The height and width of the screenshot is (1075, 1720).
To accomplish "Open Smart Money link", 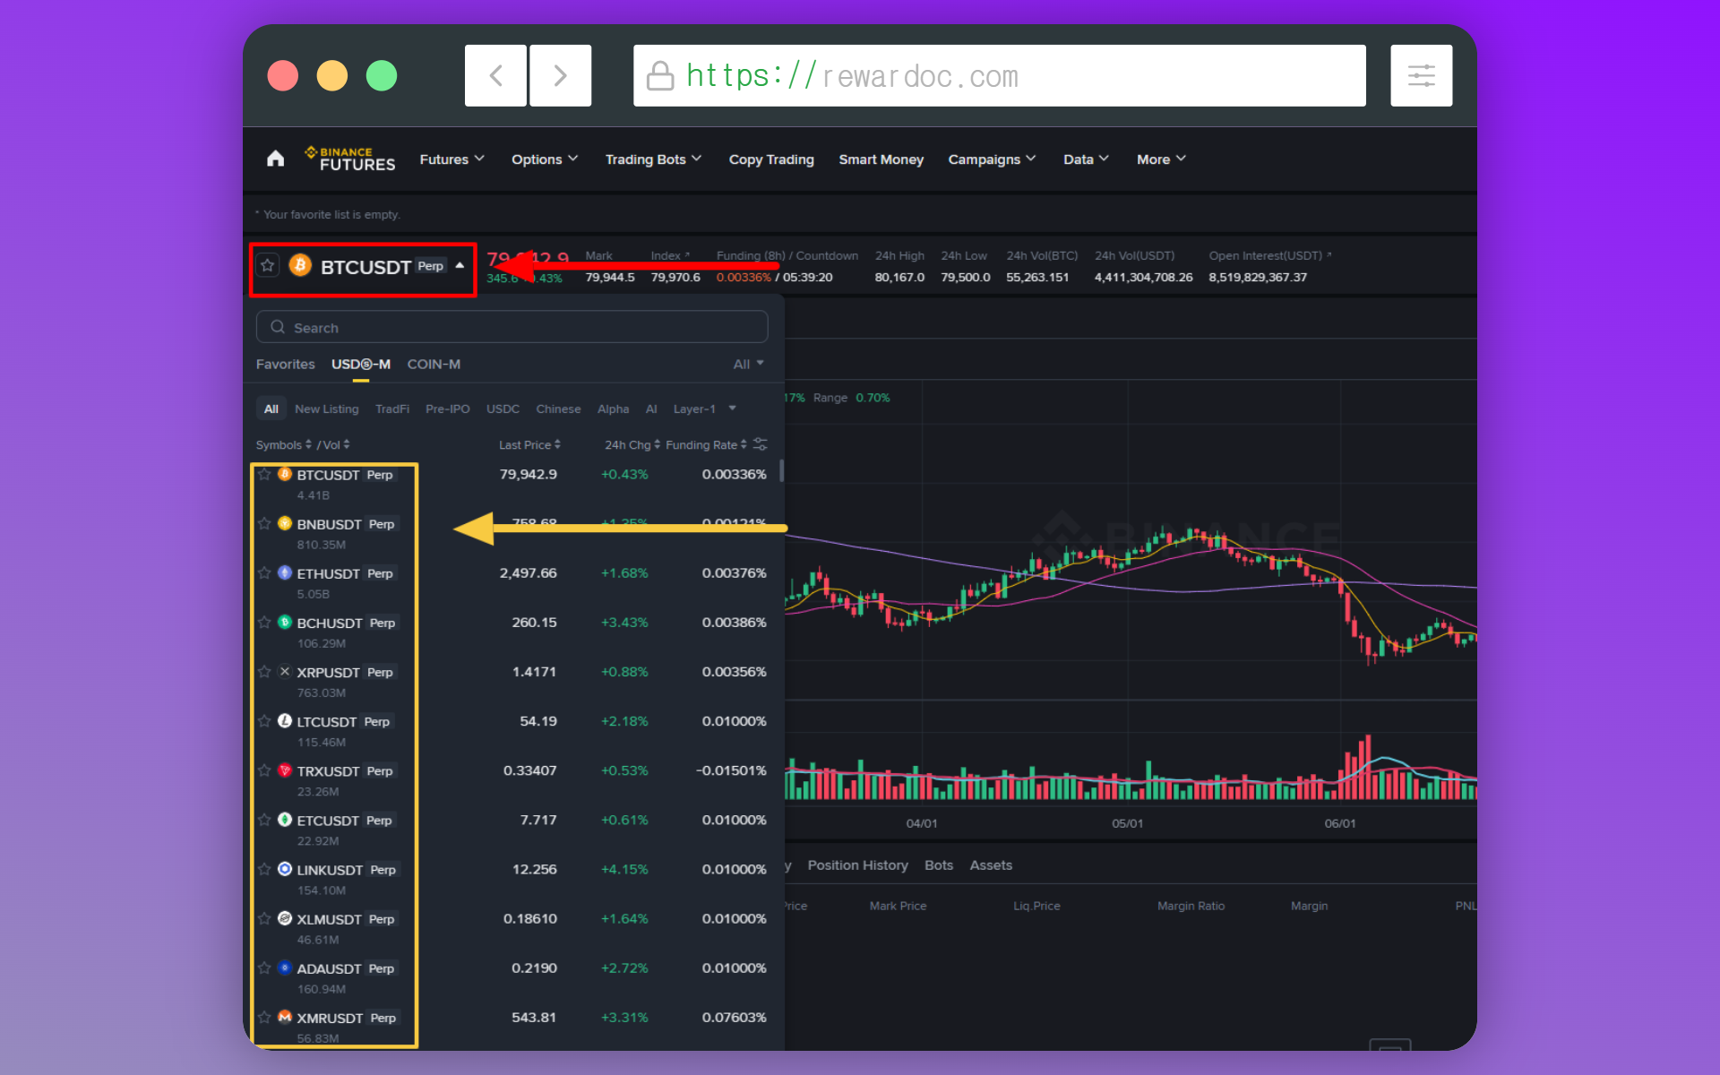I will click(881, 159).
